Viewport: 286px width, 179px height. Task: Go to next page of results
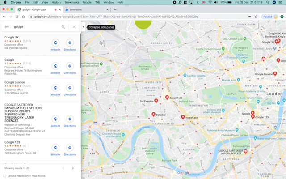73,168
